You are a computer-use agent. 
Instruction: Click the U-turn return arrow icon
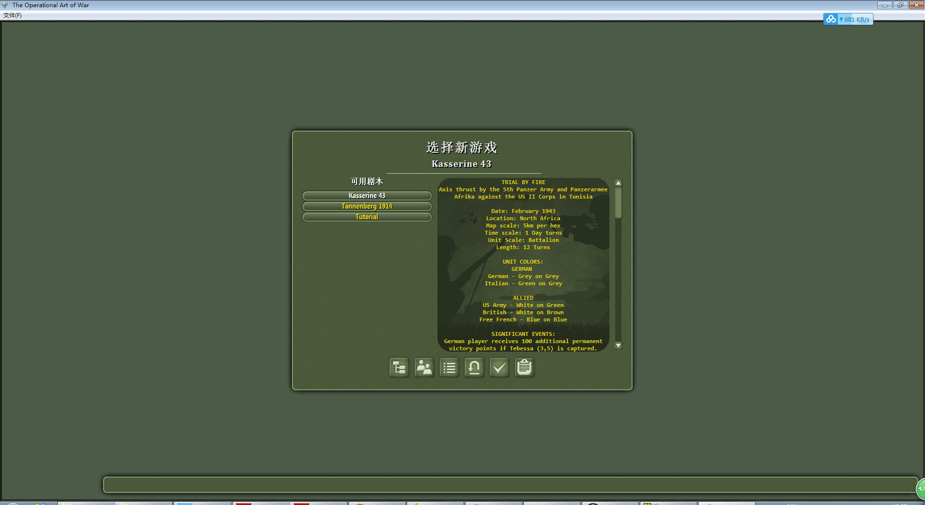pos(474,368)
